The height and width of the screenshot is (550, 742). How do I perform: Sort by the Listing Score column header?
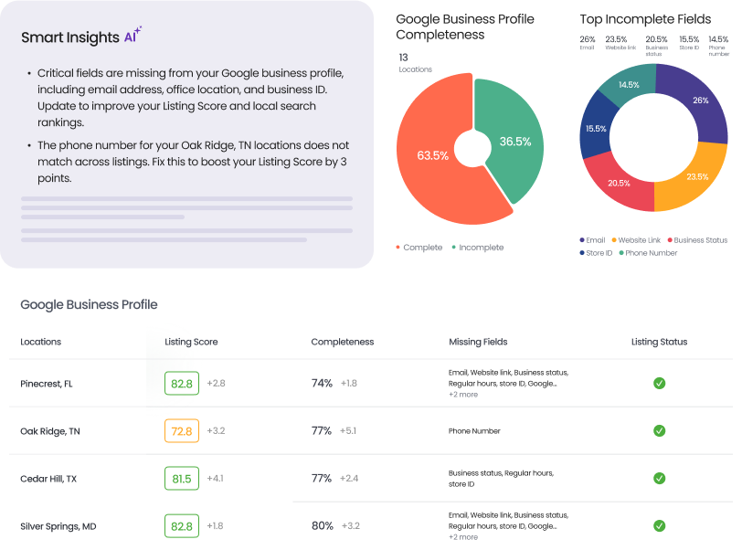(191, 342)
